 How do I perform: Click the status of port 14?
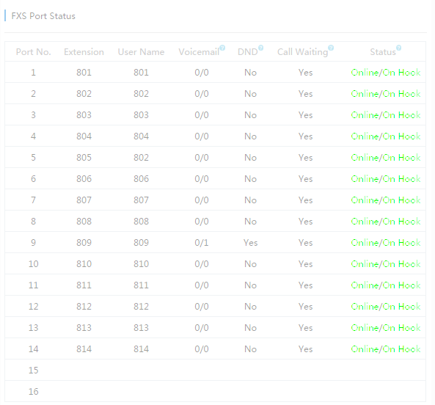point(386,349)
